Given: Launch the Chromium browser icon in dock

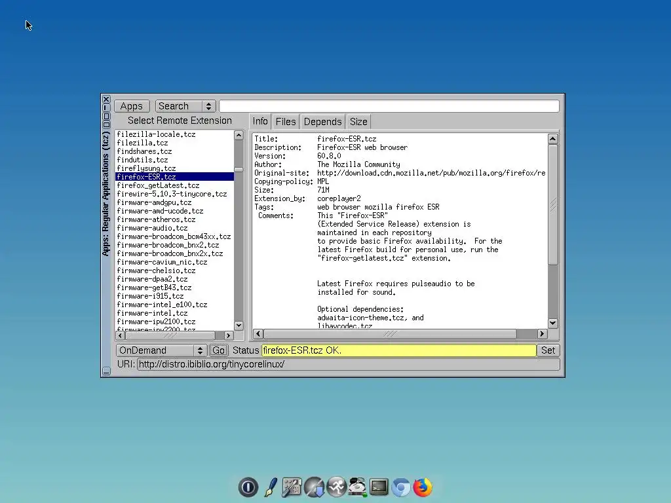Looking at the screenshot, I should [401, 487].
